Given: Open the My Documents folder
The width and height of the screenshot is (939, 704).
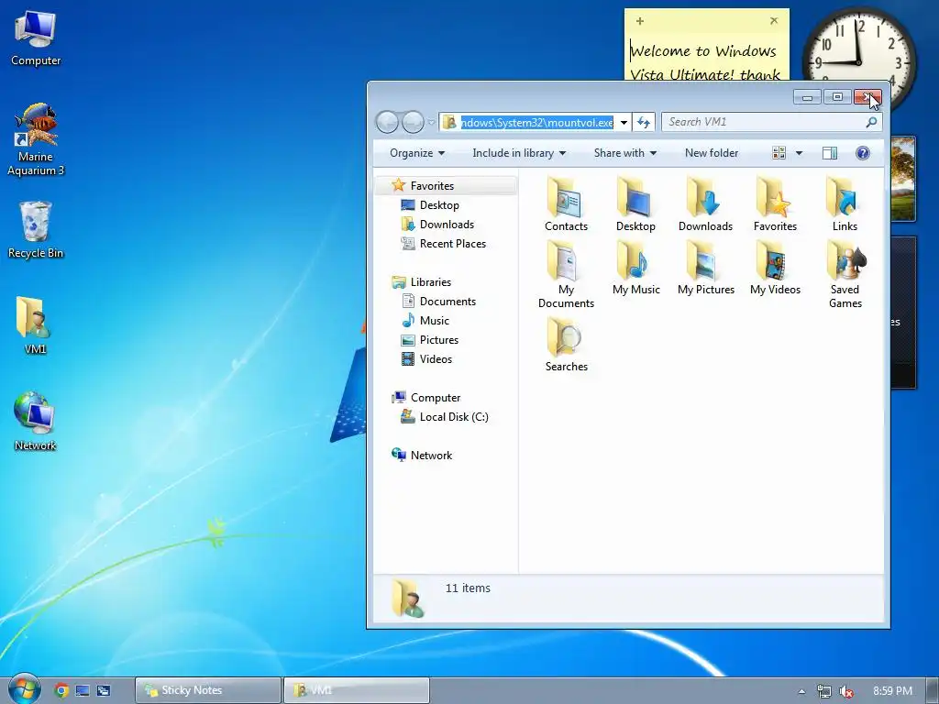Looking at the screenshot, I should click(x=566, y=274).
